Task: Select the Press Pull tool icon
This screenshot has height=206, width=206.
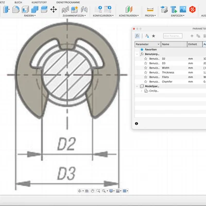Action: [6, 9]
